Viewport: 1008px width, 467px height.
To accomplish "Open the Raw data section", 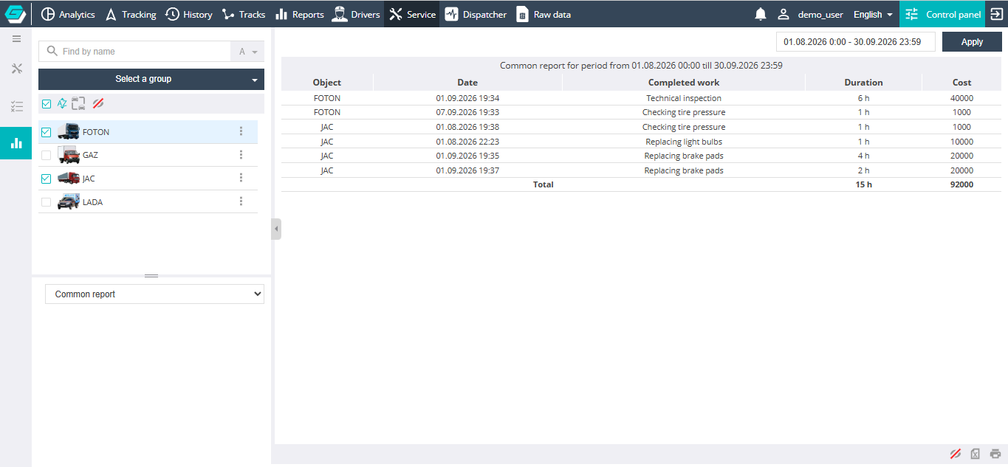I will (x=544, y=14).
